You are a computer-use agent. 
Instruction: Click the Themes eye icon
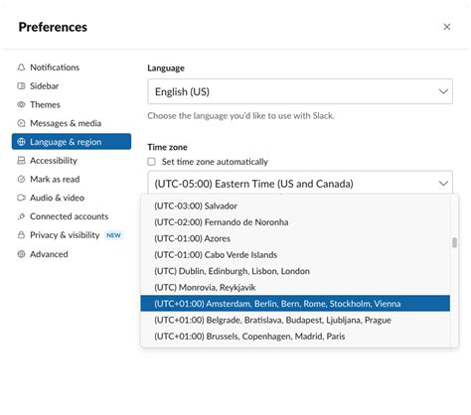coord(21,104)
